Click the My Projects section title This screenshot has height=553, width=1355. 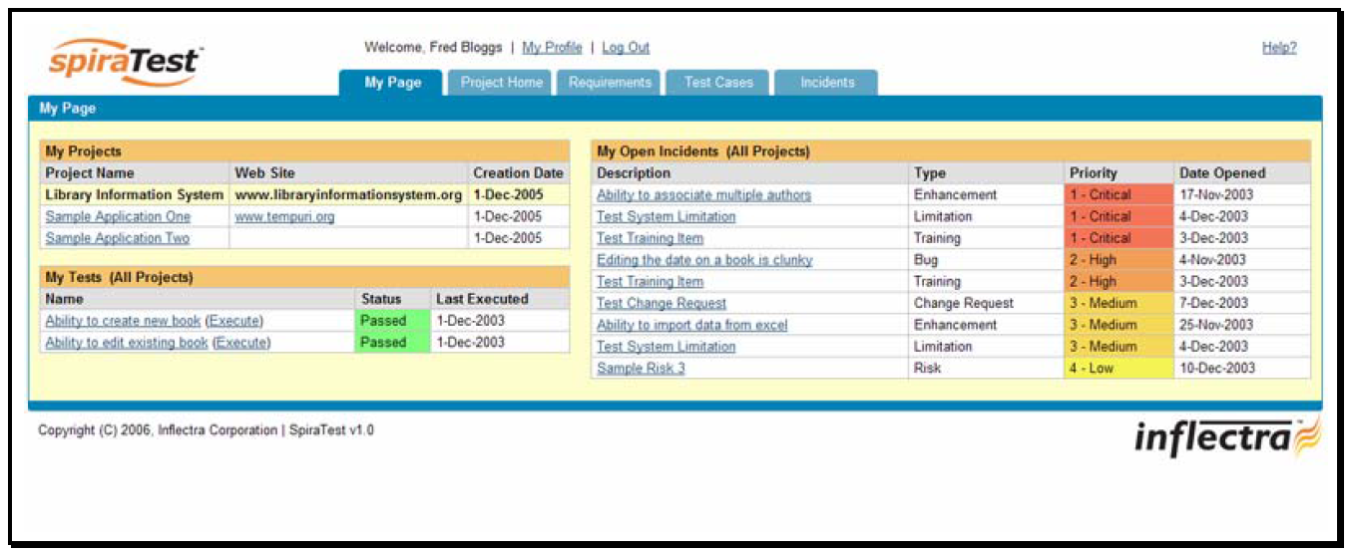(84, 151)
